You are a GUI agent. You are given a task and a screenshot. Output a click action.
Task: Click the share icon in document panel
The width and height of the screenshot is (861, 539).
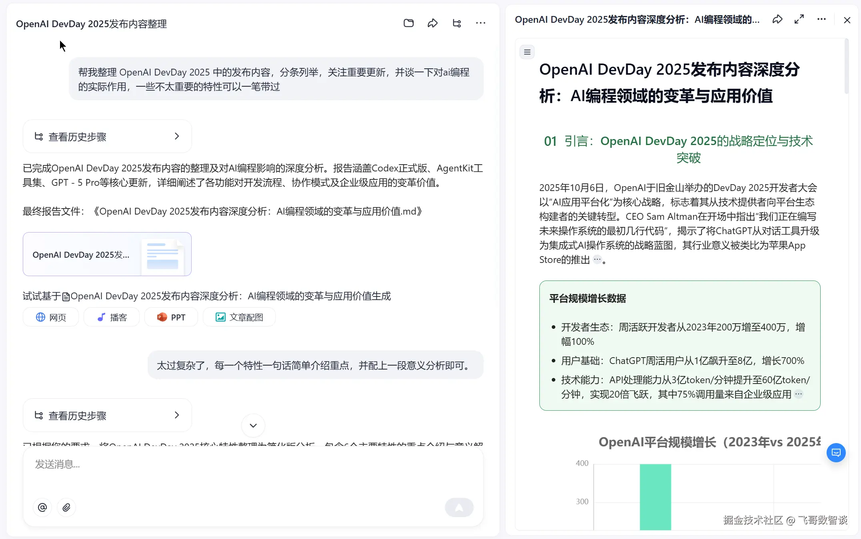coord(777,19)
